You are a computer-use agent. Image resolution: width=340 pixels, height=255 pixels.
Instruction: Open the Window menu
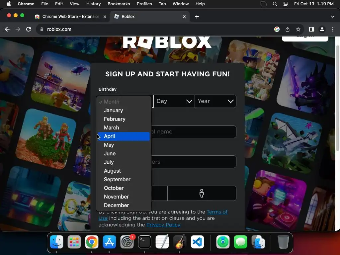pyautogui.click(x=181, y=4)
